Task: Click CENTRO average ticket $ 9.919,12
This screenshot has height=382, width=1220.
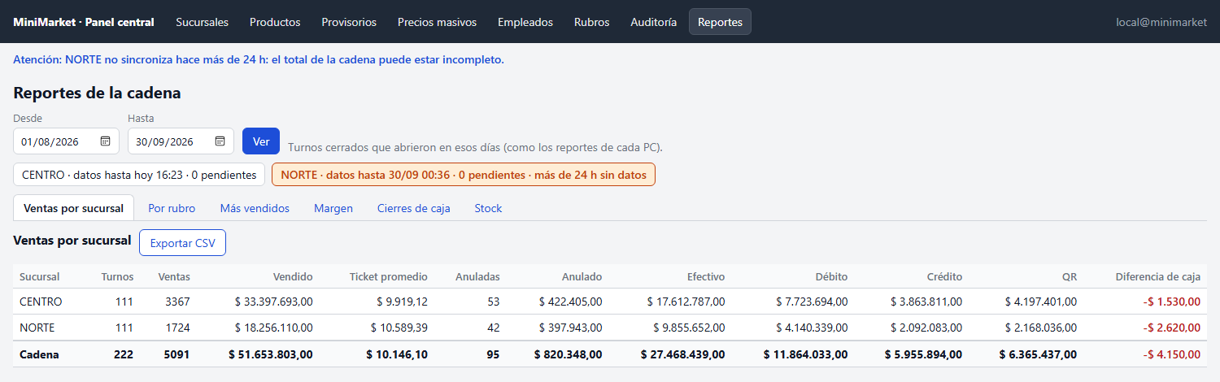Action: point(402,302)
